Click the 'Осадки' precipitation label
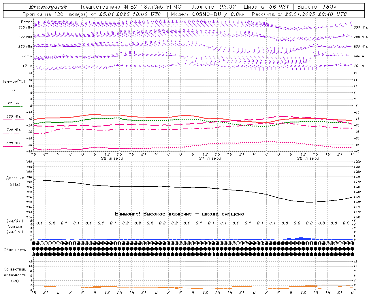This screenshot has width=369, height=295. point(15,226)
